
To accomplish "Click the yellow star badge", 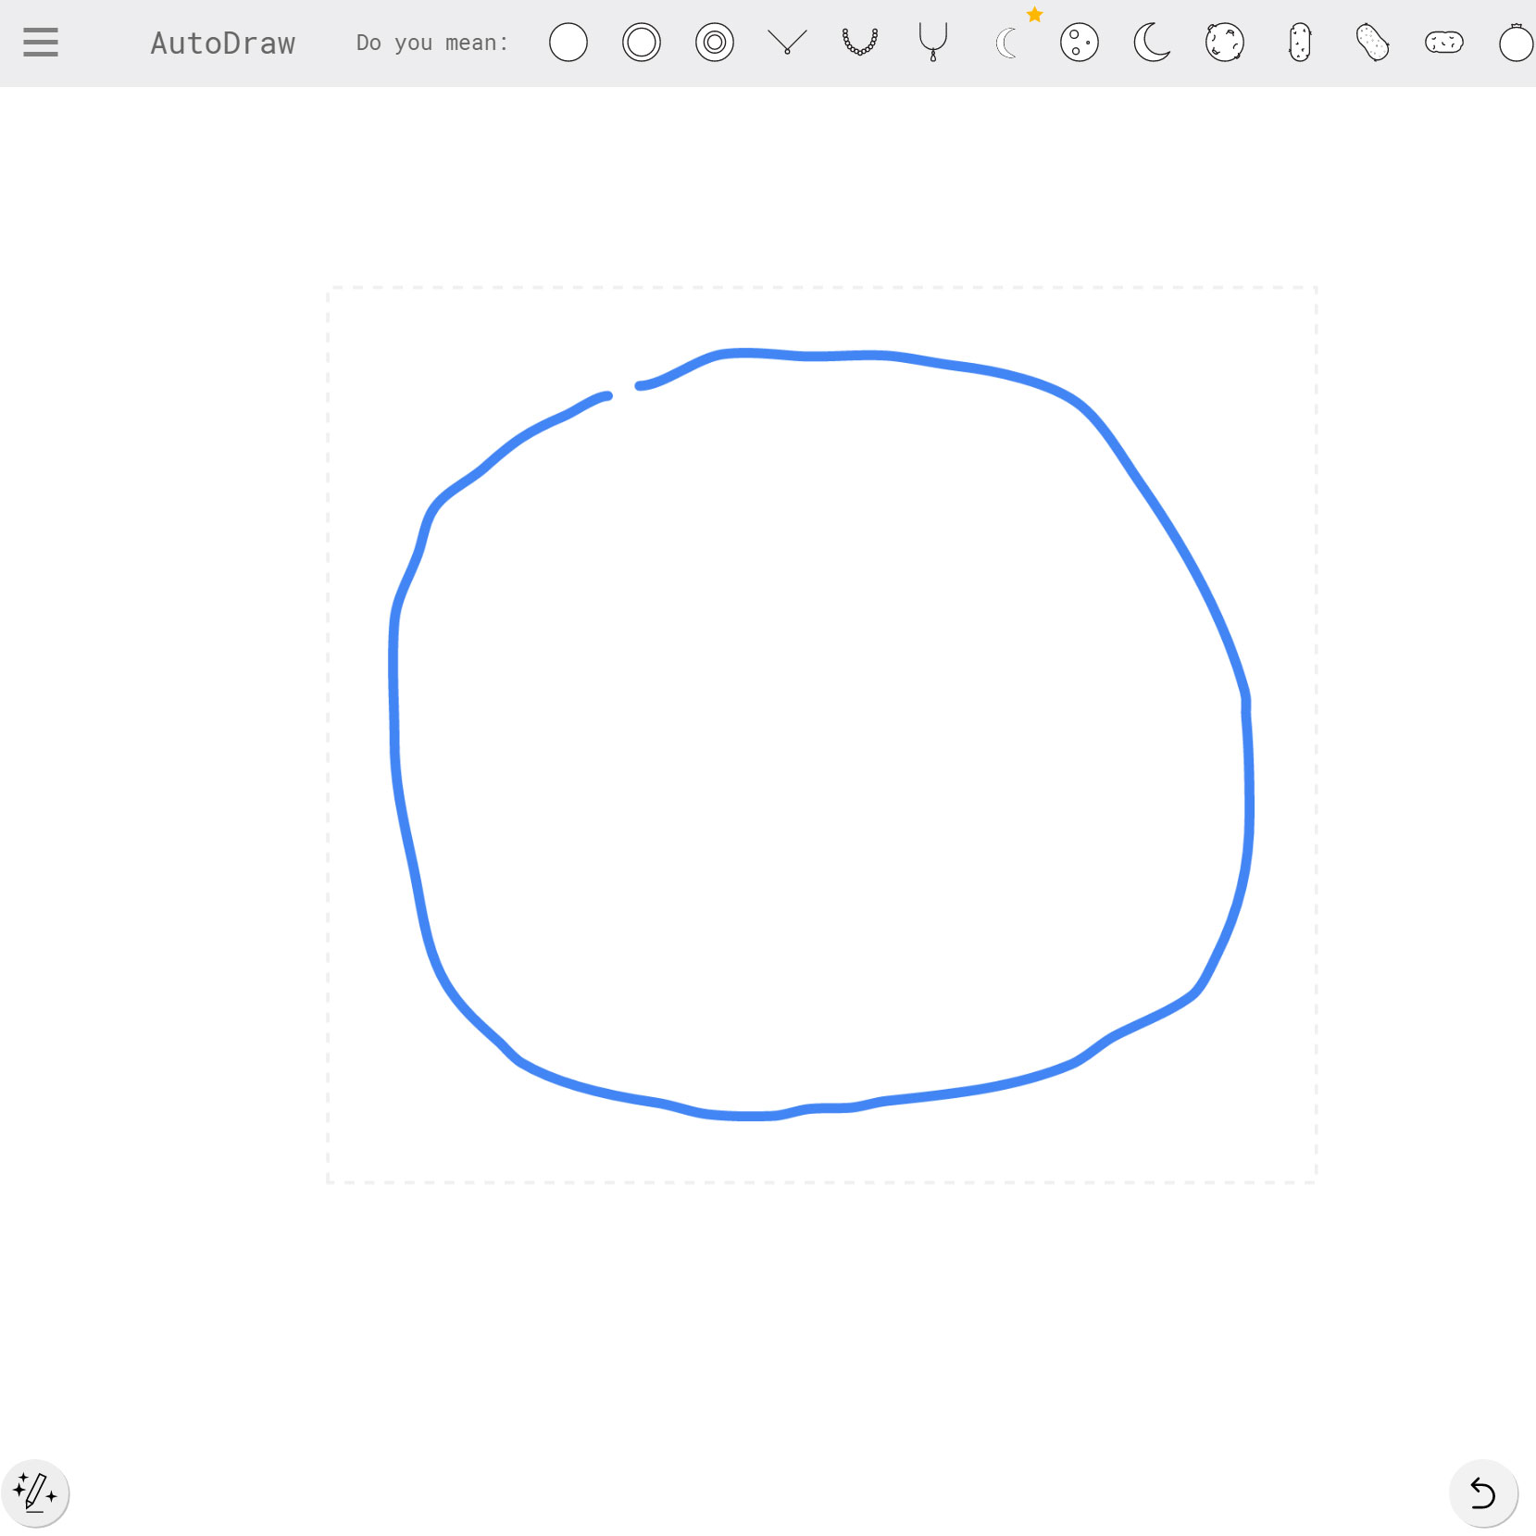I will click(x=1035, y=15).
